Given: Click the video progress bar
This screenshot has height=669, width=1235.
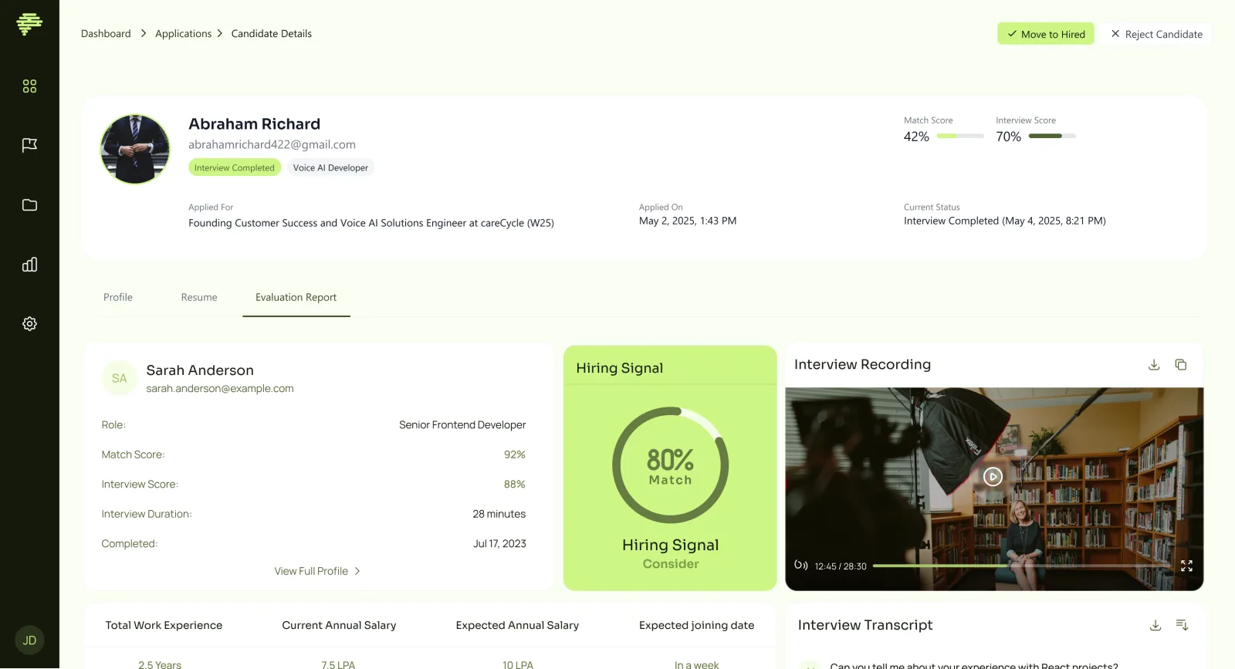Looking at the screenshot, I should click(1021, 566).
